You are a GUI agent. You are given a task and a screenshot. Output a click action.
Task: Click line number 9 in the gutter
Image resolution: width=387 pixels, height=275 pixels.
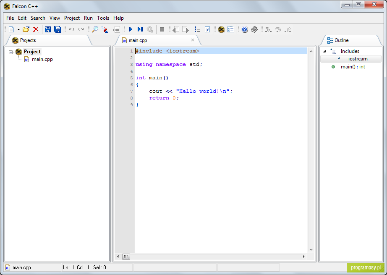[131, 105]
